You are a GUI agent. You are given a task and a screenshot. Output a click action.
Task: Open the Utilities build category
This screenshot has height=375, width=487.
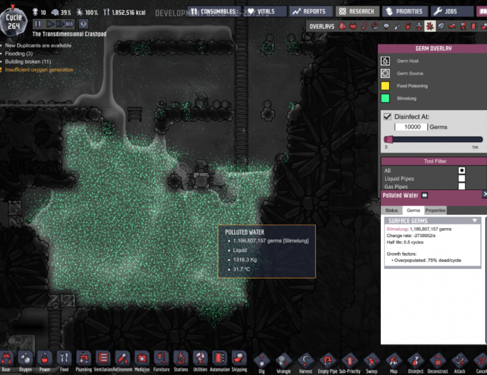click(x=200, y=361)
